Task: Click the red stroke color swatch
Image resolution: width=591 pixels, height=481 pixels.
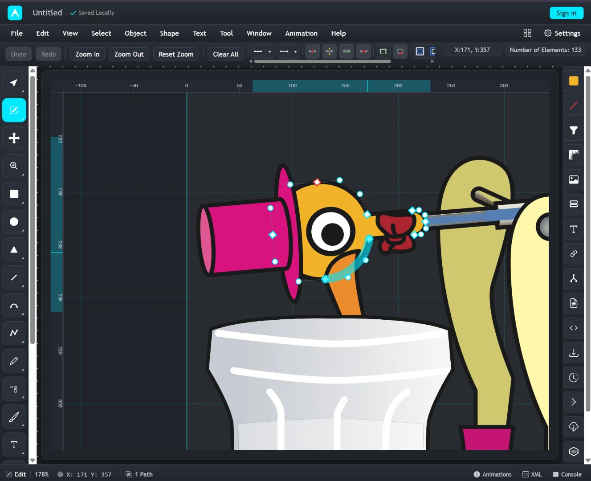Action: click(574, 106)
